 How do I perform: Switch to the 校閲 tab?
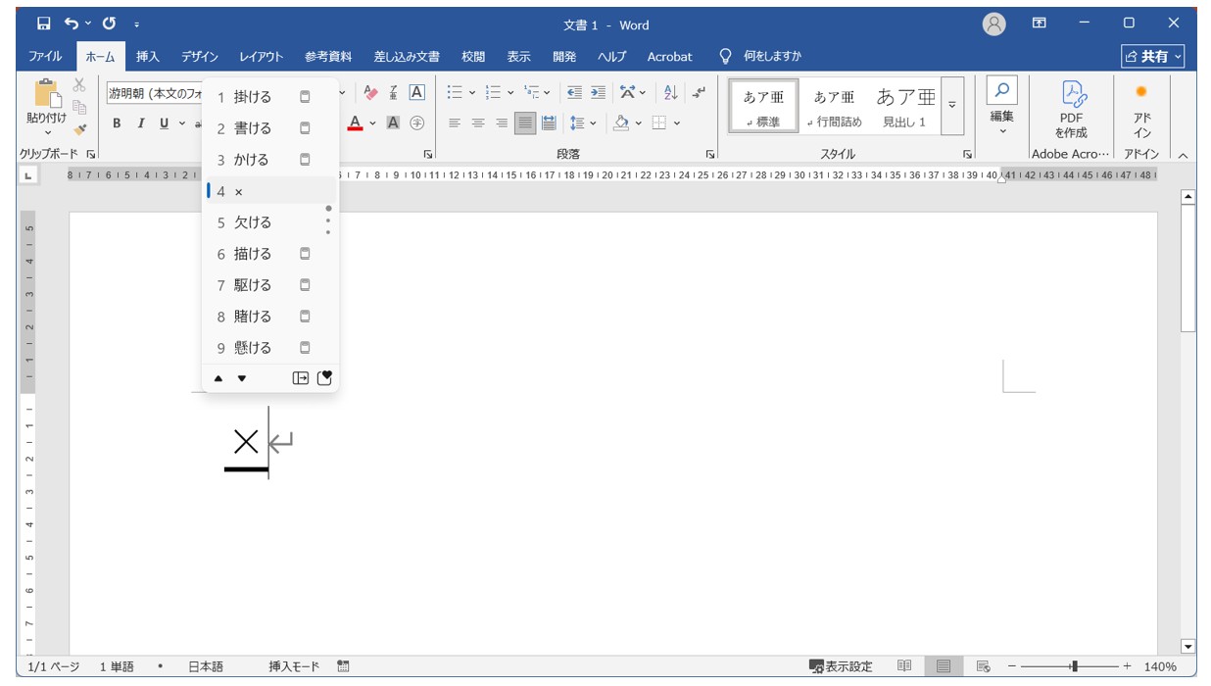click(x=473, y=57)
